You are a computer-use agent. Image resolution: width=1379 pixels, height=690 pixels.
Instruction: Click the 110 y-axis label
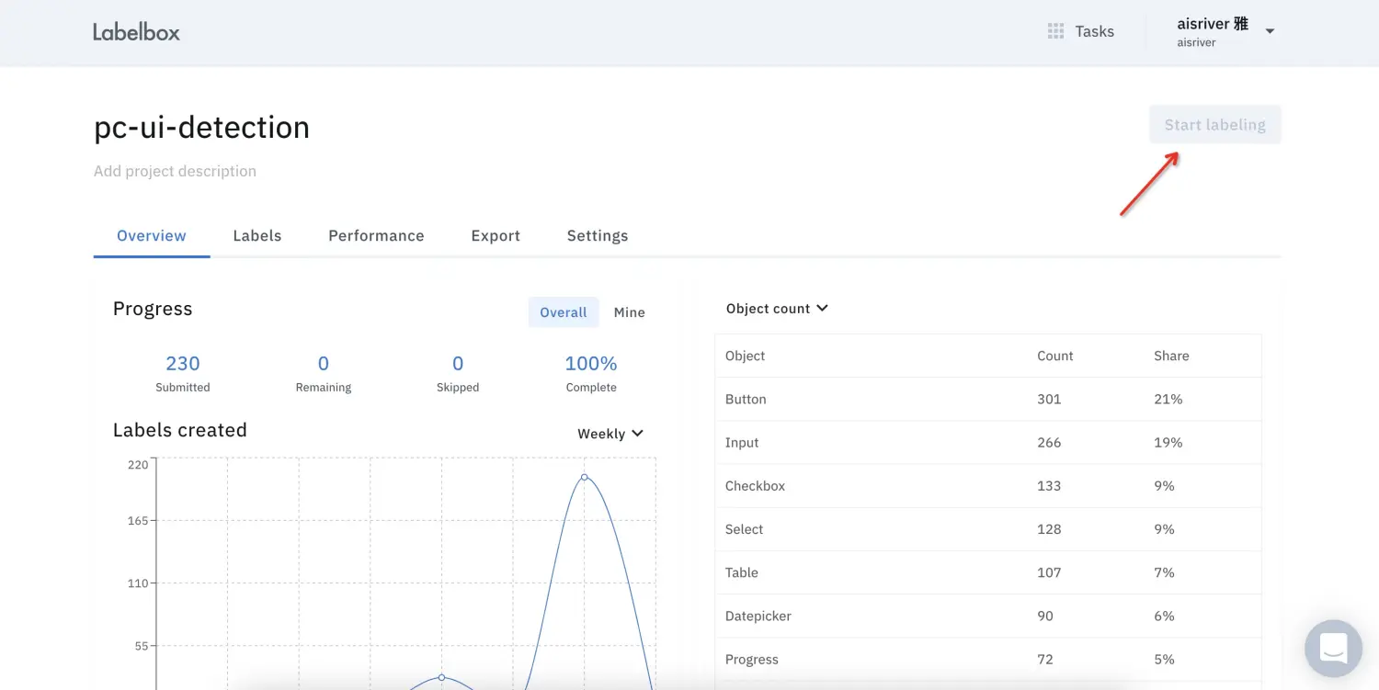coord(138,583)
